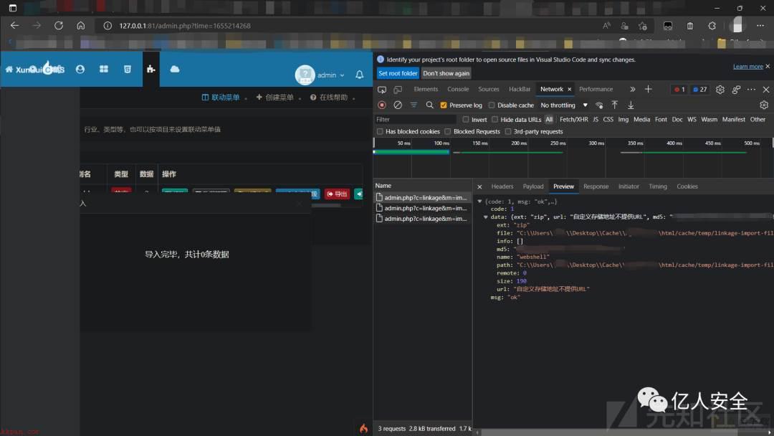774x436 pixels.
Task: Open the DevTools customize ellipsis menu
Action: (751, 90)
